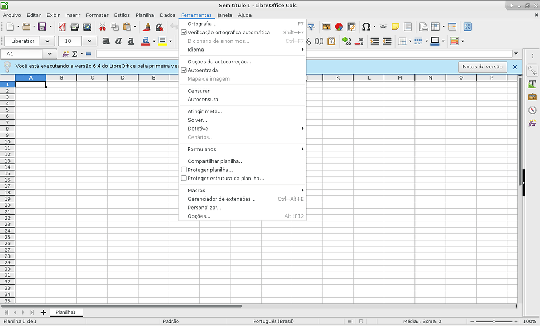Insert a chart using the pie icon
The height and width of the screenshot is (326, 540).
(x=339, y=26)
